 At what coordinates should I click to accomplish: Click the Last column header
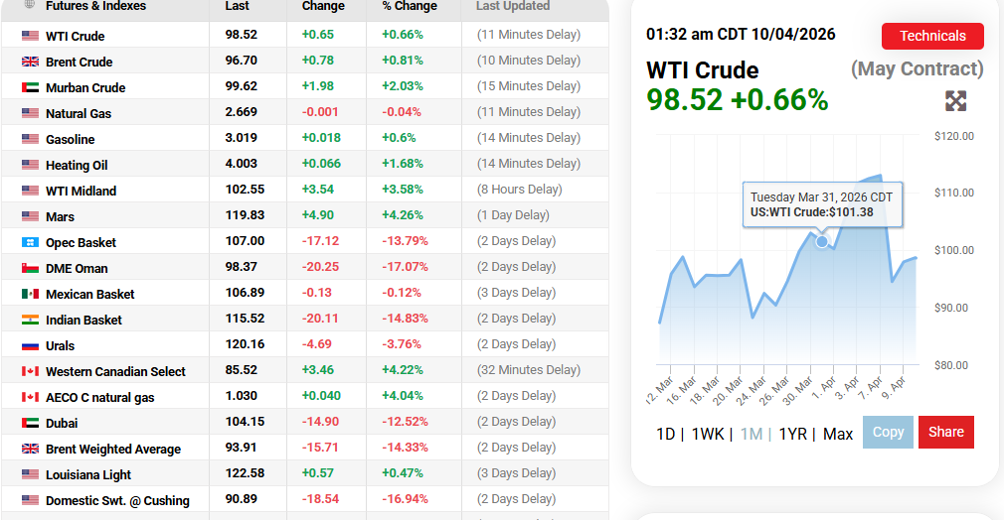point(237,6)
